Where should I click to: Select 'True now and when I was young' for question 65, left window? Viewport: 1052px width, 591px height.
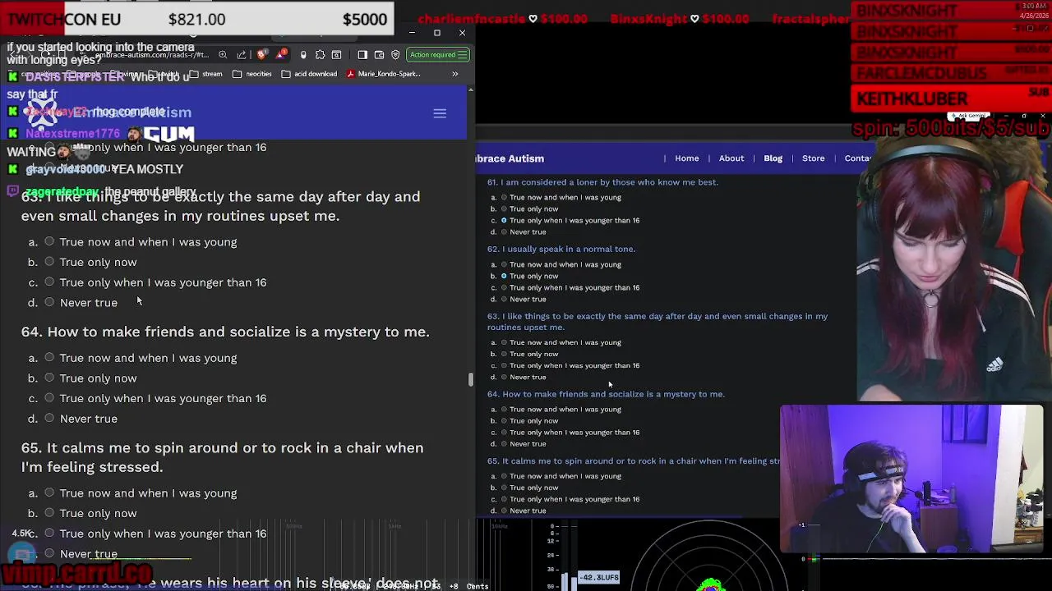coord(49,492)
